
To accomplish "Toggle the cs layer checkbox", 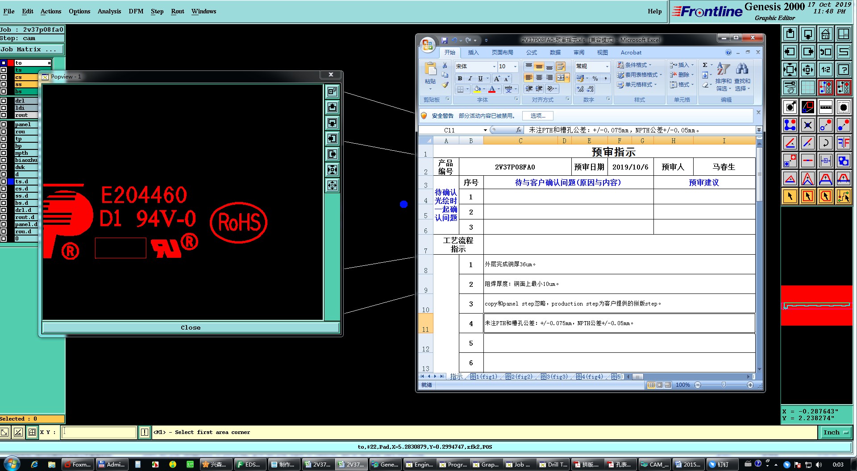I will click(4, 77).
